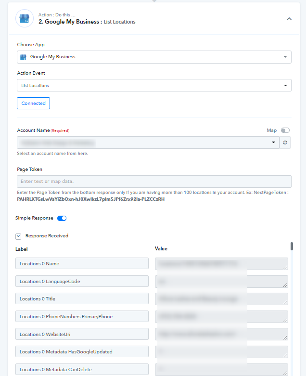Click the Locations 0 WebsiteUri label field

(x=82, y=334)
